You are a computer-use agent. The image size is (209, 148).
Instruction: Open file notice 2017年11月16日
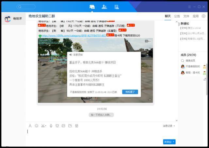point(193,33)
